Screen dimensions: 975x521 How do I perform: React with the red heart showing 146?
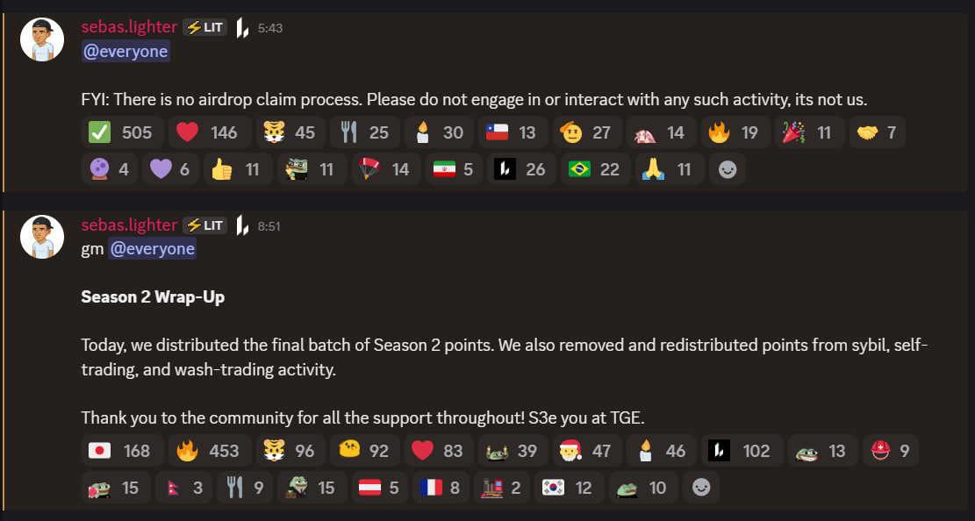(206, 132)
